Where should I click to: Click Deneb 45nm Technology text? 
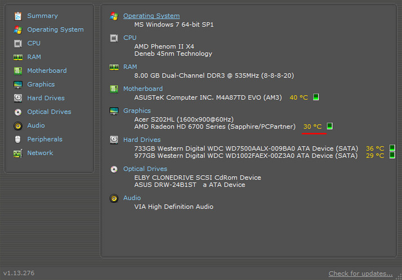click(x=173, y=54)
